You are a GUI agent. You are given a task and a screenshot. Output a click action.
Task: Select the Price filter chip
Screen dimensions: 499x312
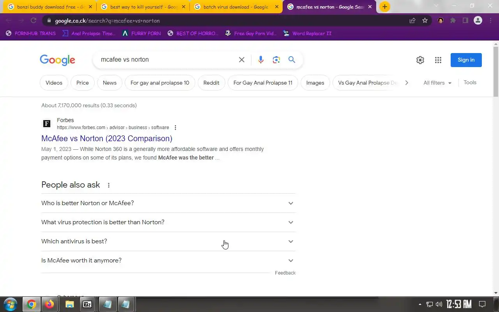[83, 83]
